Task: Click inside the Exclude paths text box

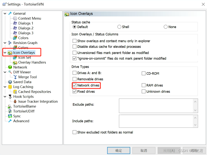Action: click(x=156, y=106)
